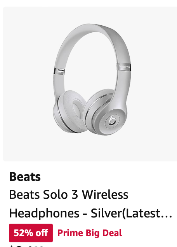177x247 pixels.
Task: Click the chrome hinge on the left headband arm
Action: point(59,71)
